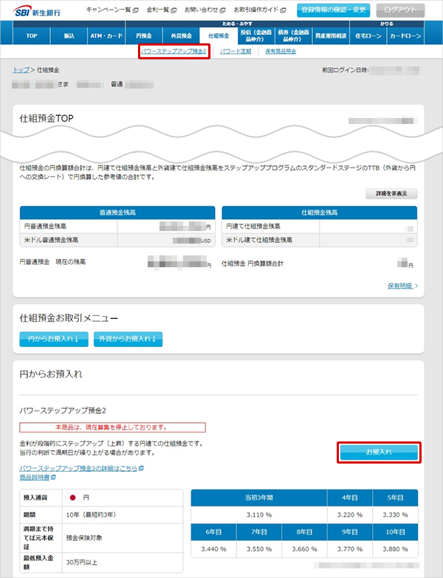The image size is (443, 578).
Task: Click the お預入れ button
Action: 379,453
